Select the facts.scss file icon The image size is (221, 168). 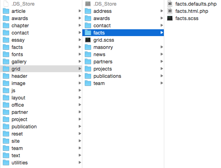point(170,18)
